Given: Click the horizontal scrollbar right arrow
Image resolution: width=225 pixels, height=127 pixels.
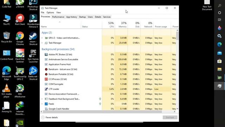Looking at the screenshot, I should tap(174, 111).
